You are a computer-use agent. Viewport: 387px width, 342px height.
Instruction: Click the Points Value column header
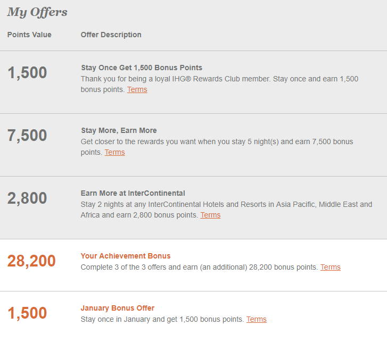[x=29, y=35]
